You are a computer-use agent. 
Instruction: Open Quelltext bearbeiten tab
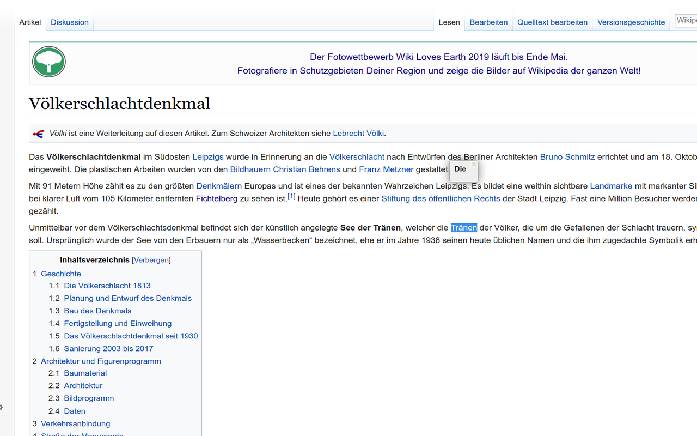552,22
